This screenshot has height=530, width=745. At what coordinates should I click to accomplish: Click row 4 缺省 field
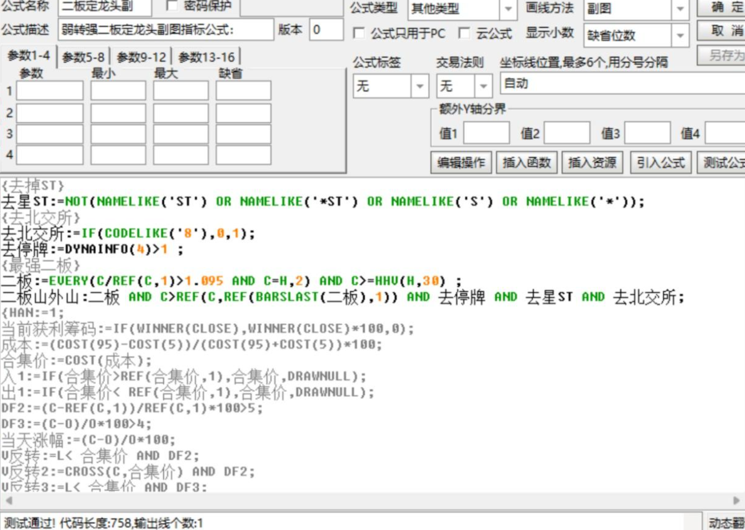[x=243, y=155]
